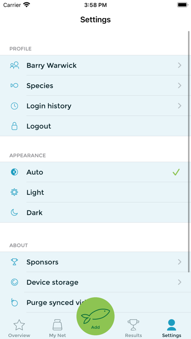Click the padlock icon beside Logout
Image resolution: width=191 pixels, height=339 pixels.
15,126
